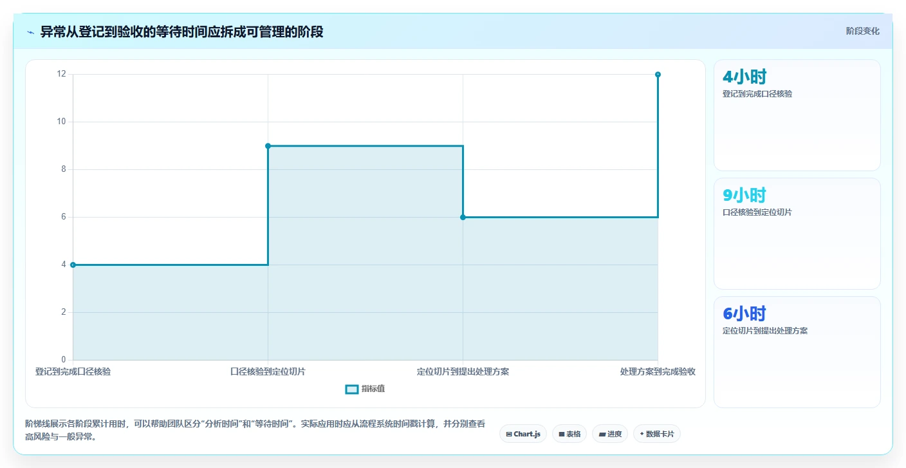
Task: Click y-axis tick label 2
Action: pos(64,312)
